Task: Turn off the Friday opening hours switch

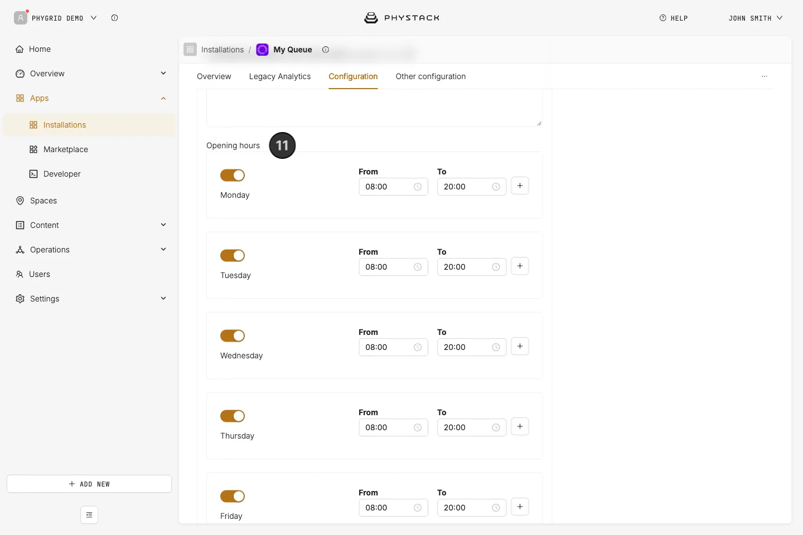Action: pyautogui.click(x=233, y=496)
